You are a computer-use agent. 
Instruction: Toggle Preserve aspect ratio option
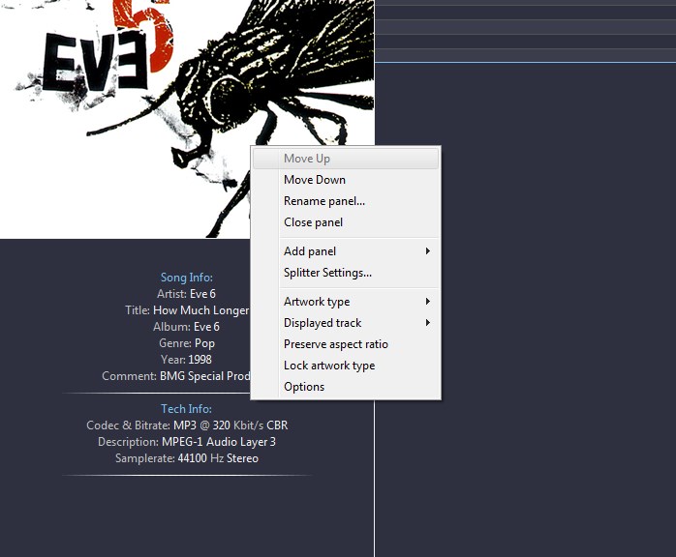coord(335,344)
